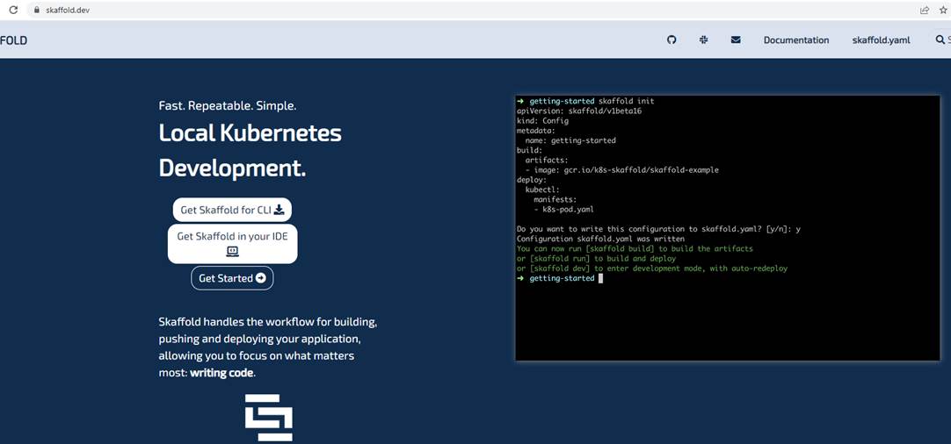The image size is (951, 444).
Task: Click the Skaffold logo below the description
Action: click(268, 417)
